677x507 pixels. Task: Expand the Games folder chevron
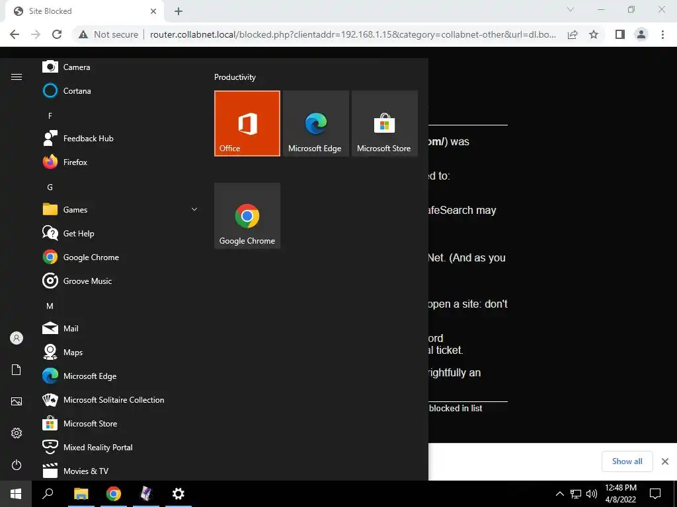pyautogui.click(x=194, y=209)
